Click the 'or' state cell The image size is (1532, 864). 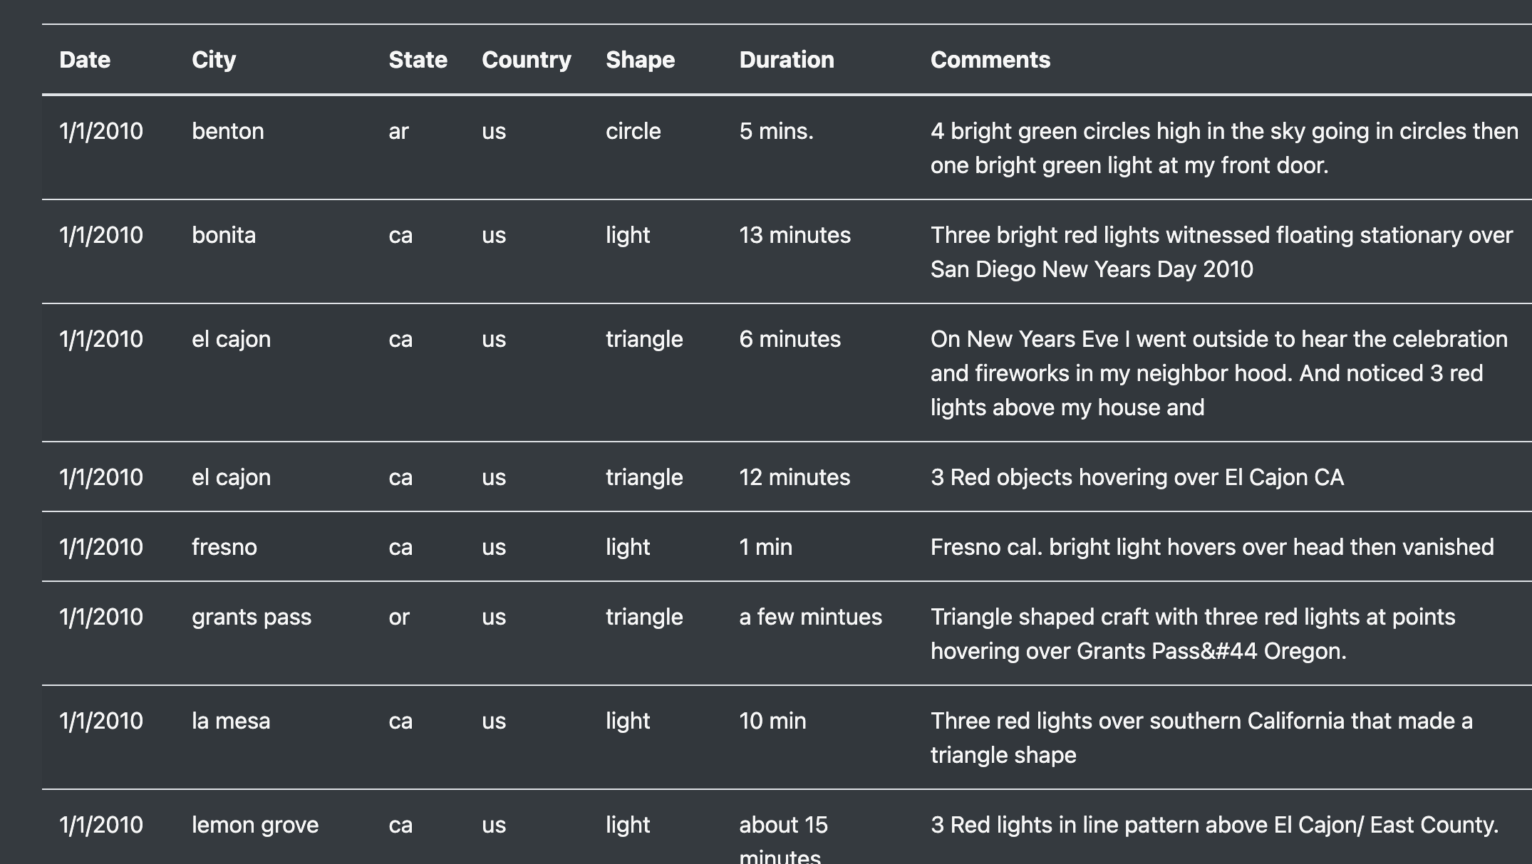[399, 617]
